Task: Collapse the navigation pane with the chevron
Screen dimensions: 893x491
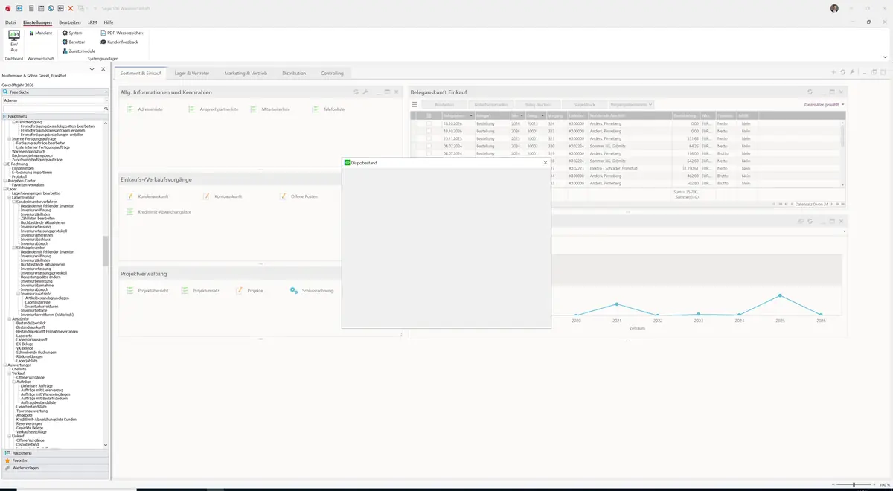Action: tap(92, 69)
